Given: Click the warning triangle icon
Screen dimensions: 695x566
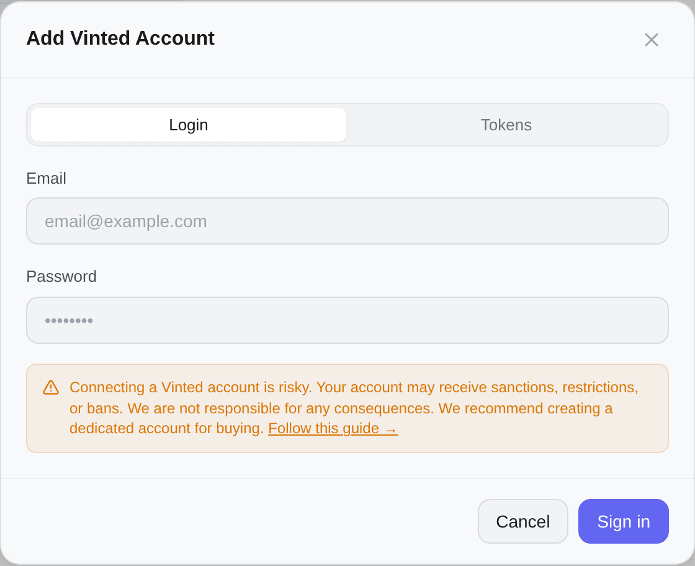Looking at the screenshot, I should 51,387.
